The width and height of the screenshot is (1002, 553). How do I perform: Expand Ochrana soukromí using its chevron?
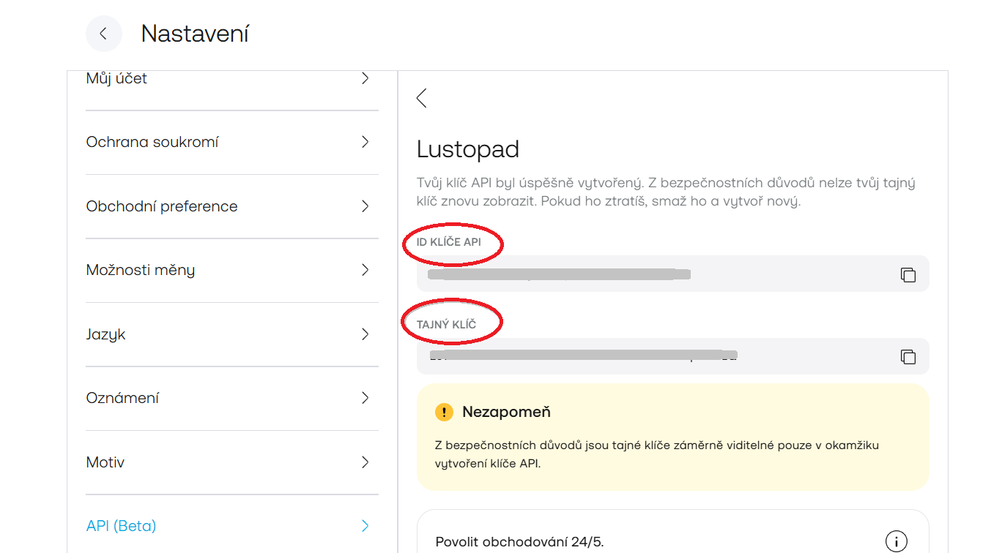(x=365, y=142)
